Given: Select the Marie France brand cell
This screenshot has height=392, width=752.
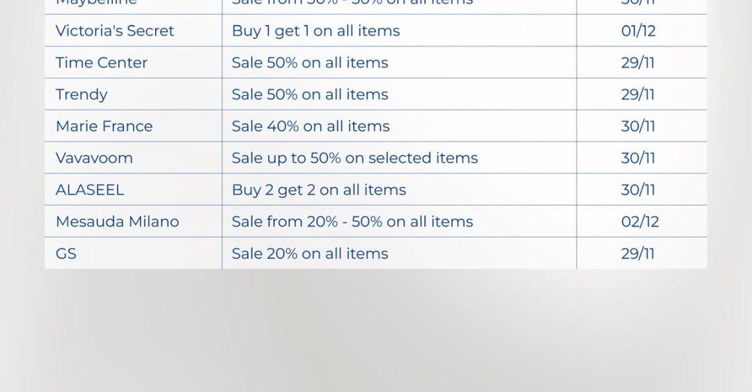Looking at the screenshot, I should [x=104, y=126].
